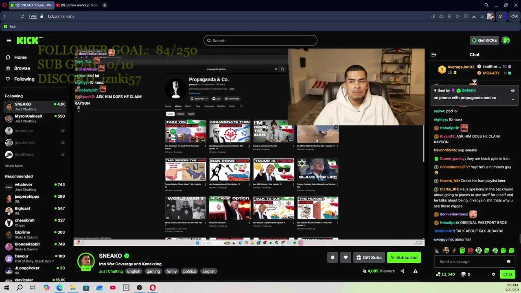Open the browser snapshot camera tool
The height and width of the screenshot is (293, 521).
442,16
